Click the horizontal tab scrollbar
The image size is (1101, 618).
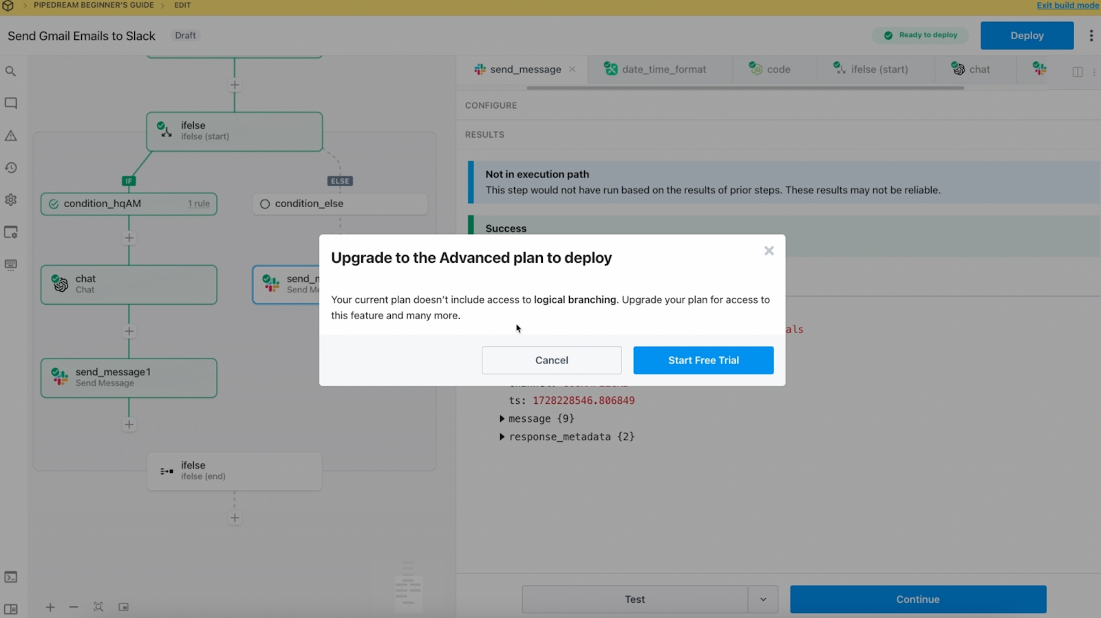tap(745, 88)
